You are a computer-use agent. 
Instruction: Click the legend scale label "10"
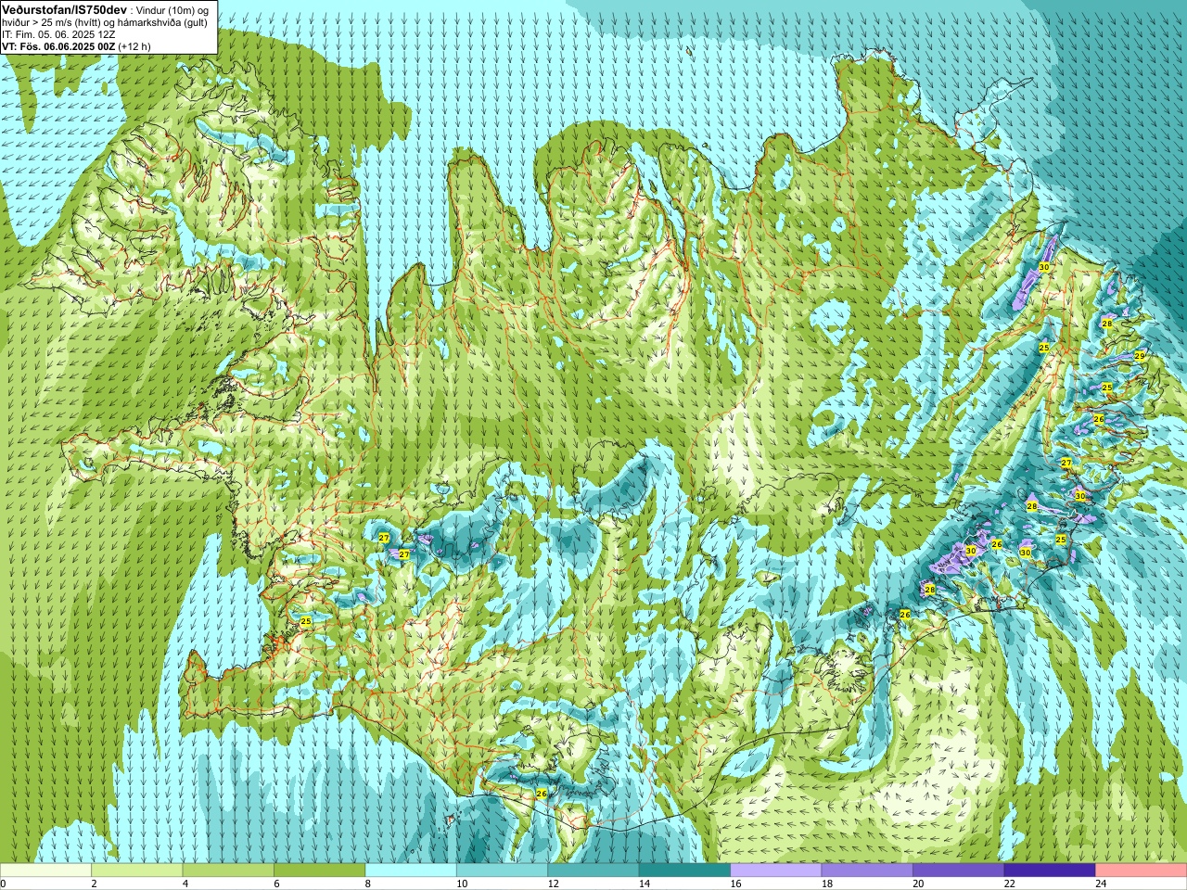tap(461, 884)
